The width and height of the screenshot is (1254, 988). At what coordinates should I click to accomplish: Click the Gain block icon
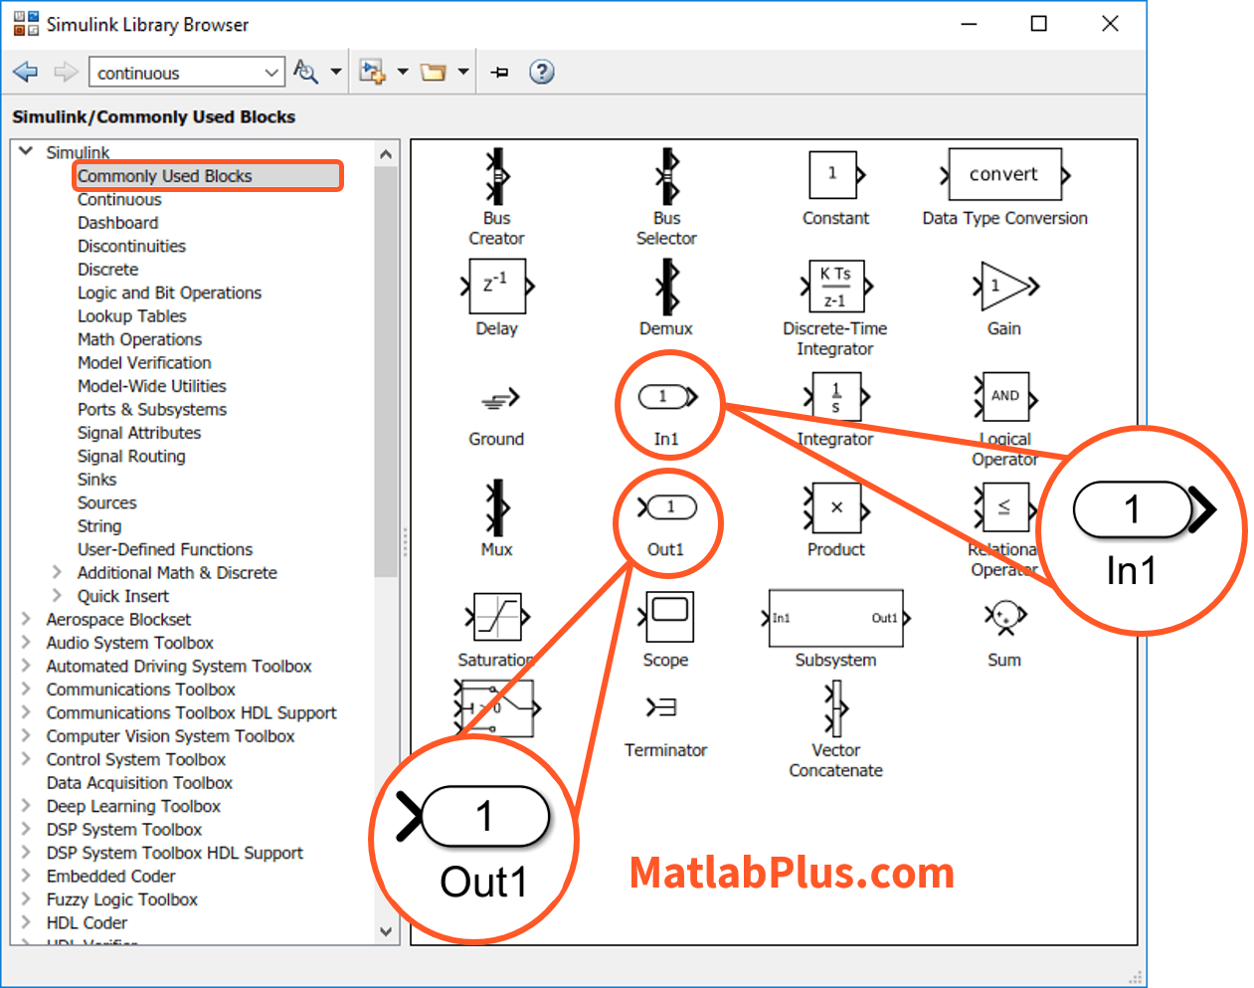(1004, 287)
